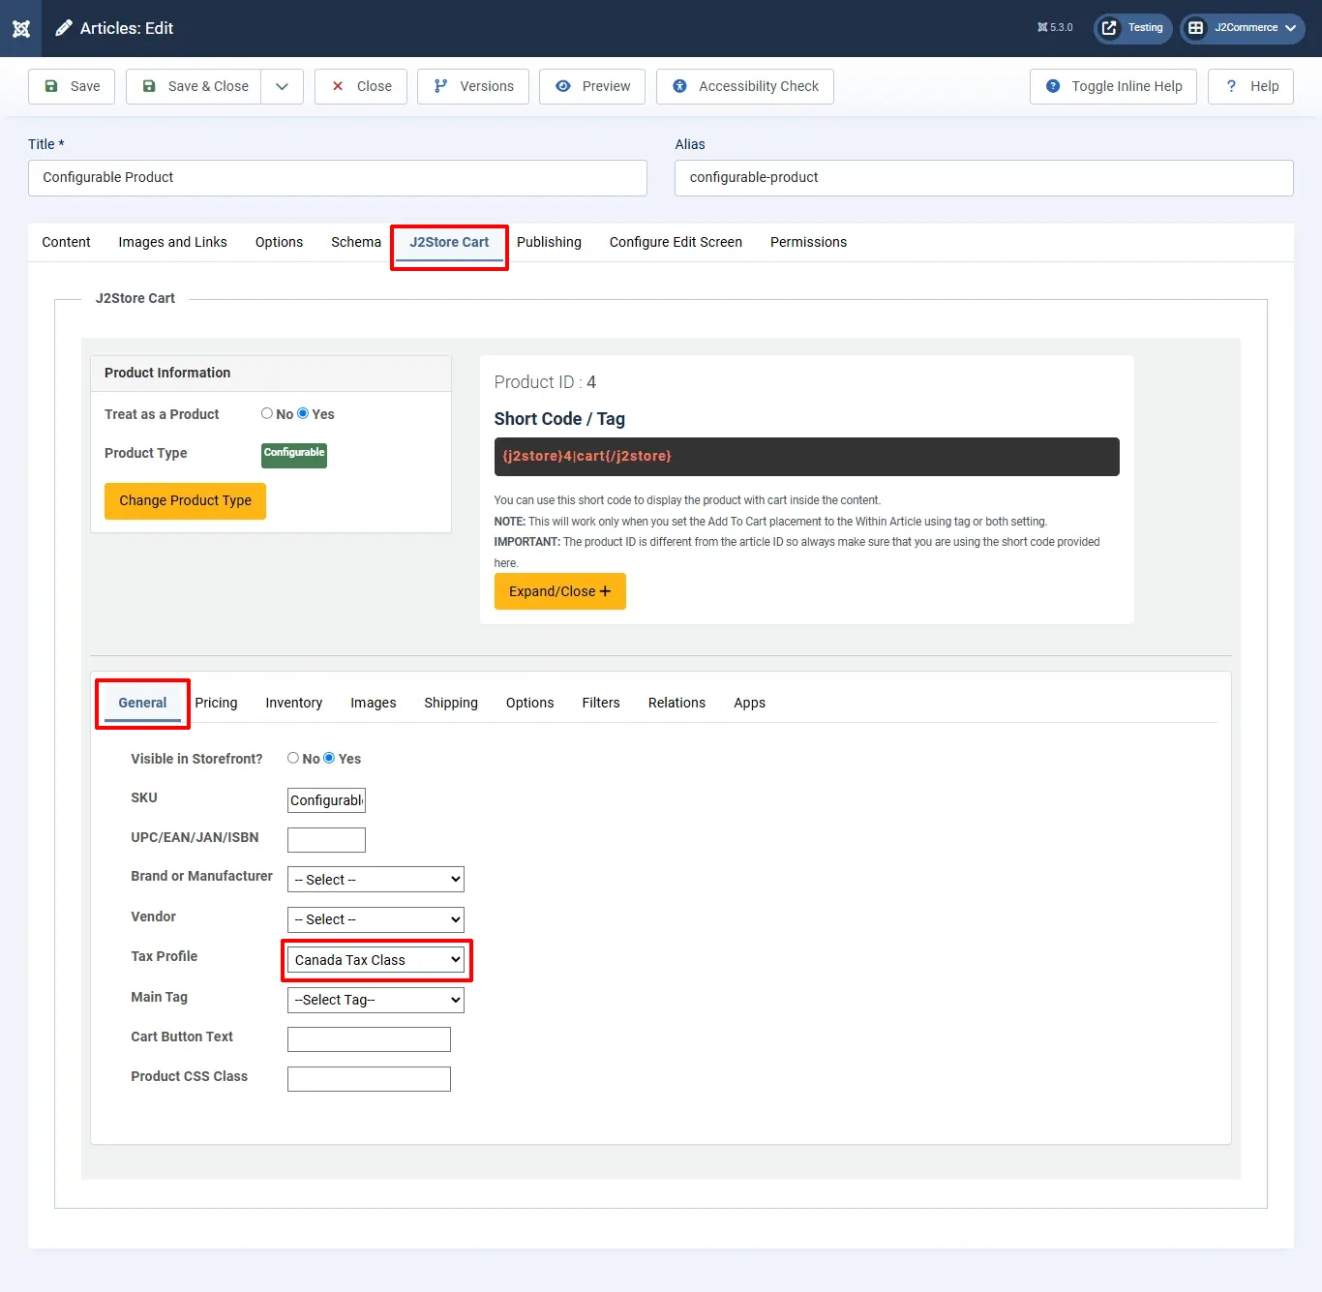
Task: Open the product Images tab
Action: (x=373, y=703)
